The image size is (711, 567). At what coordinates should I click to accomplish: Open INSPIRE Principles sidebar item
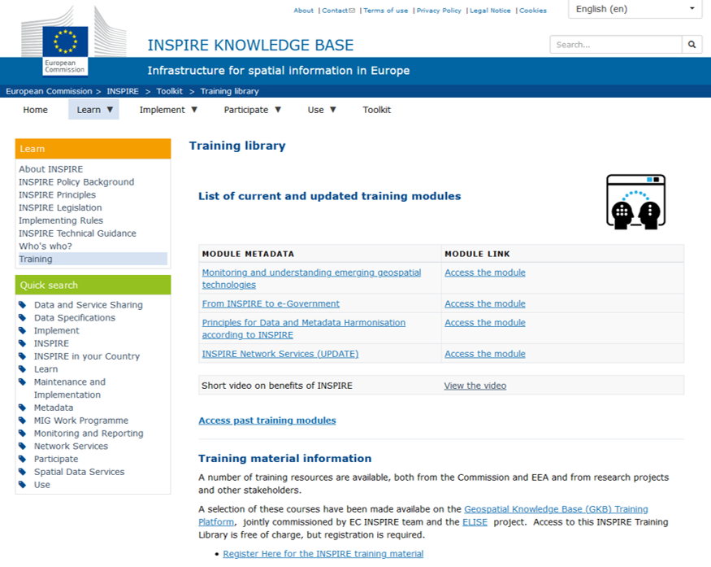coord(57,194)
